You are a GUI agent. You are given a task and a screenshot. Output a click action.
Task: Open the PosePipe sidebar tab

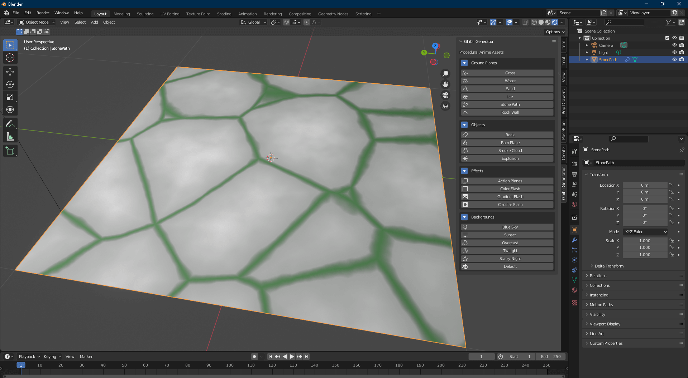point(564,130)
